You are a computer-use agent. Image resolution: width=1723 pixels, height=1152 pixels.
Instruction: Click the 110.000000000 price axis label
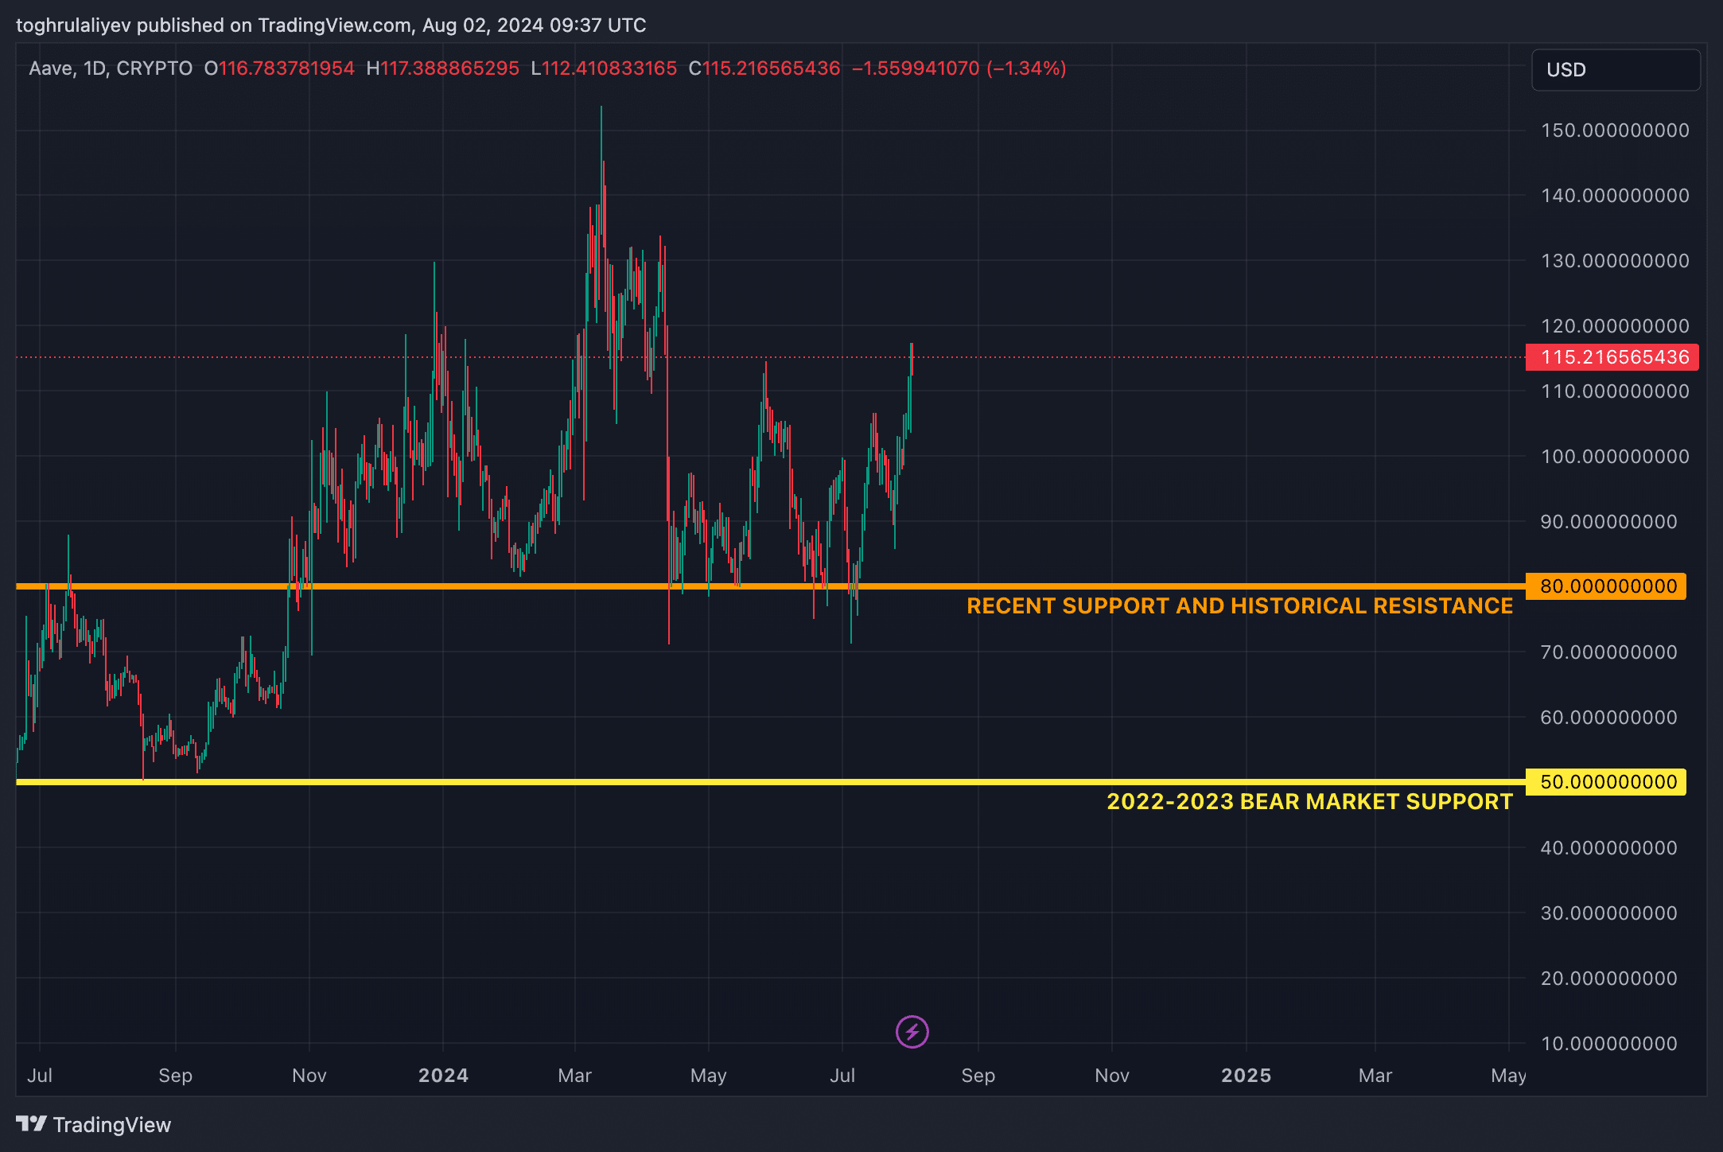(1615, 391)
